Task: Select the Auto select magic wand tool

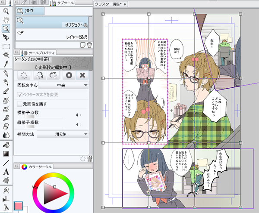Action: point(6,55)
